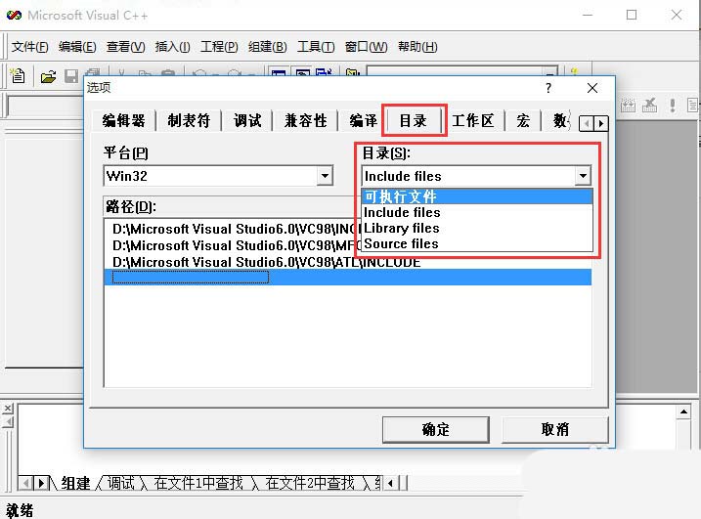Switch to the 工作区 tab
701x519 pixels.
click(x=473, y=120)
